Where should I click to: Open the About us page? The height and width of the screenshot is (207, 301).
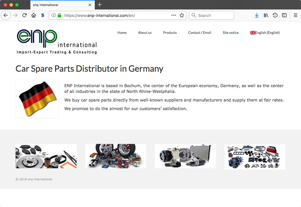pyautogui.click(x=145, y=33)
